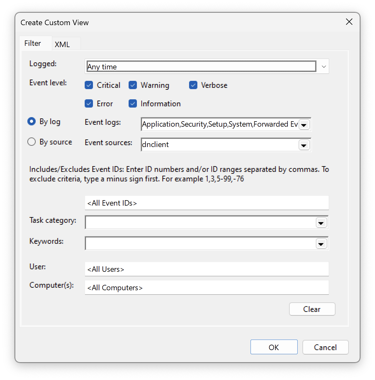Click the '<All Users>' User field
The height and width of the screenshot is (380, 375).
click(x=207, y=269)
